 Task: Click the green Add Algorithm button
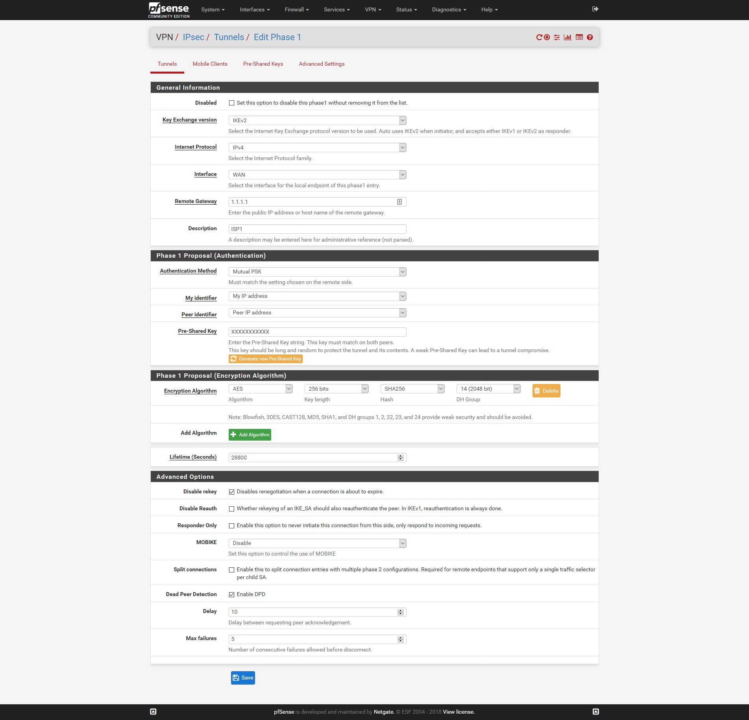tap(250, 434)
